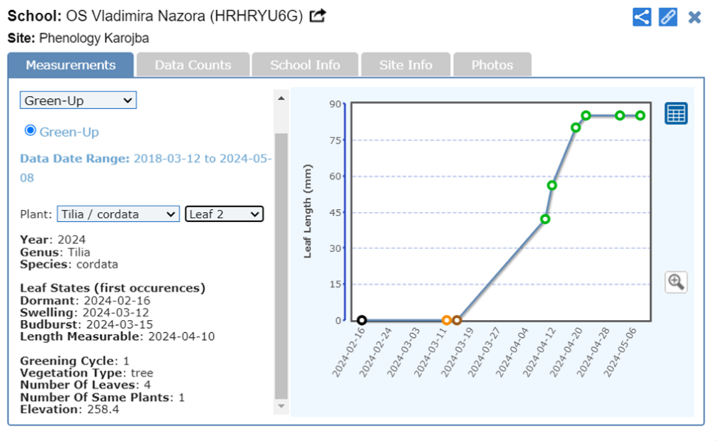Click the orange swelling data point
This screenshot has width=716, height=441.
[x=447, y=321]
